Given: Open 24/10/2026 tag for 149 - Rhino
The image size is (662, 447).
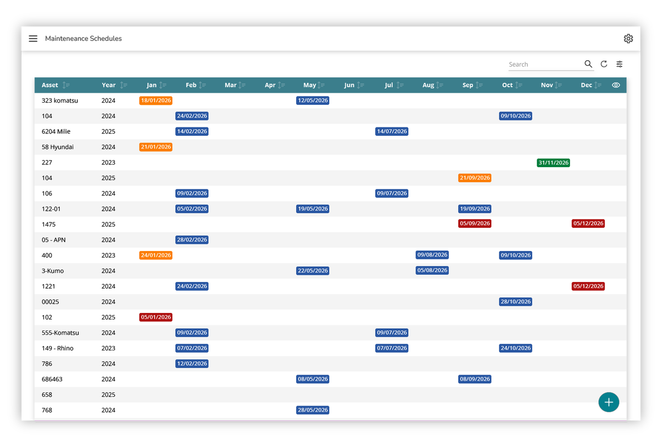Looking at the screenshot, I should pyautogui.click(x=515, y=348).
